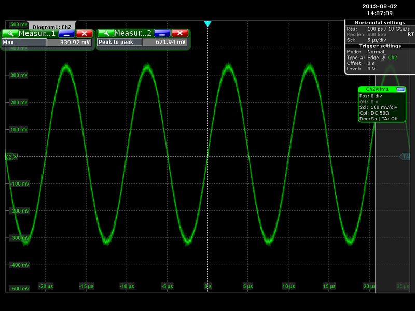The height and width of the screenshot is (311, 415).
Task: Click the wrench icon on Measurement 2 panel
Action: pos(107,33)
